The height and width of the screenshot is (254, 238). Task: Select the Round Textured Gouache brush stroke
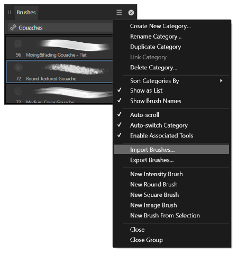pyautogui.click(x=76, y=69)
